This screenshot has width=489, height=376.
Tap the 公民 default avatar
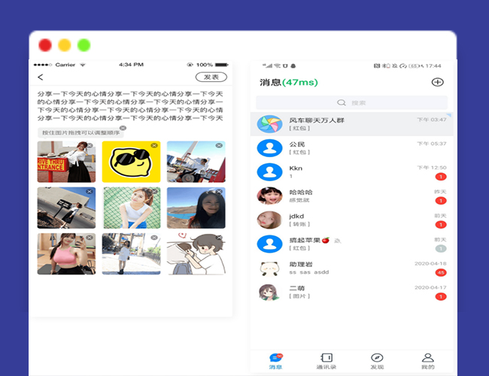[270, 148]
